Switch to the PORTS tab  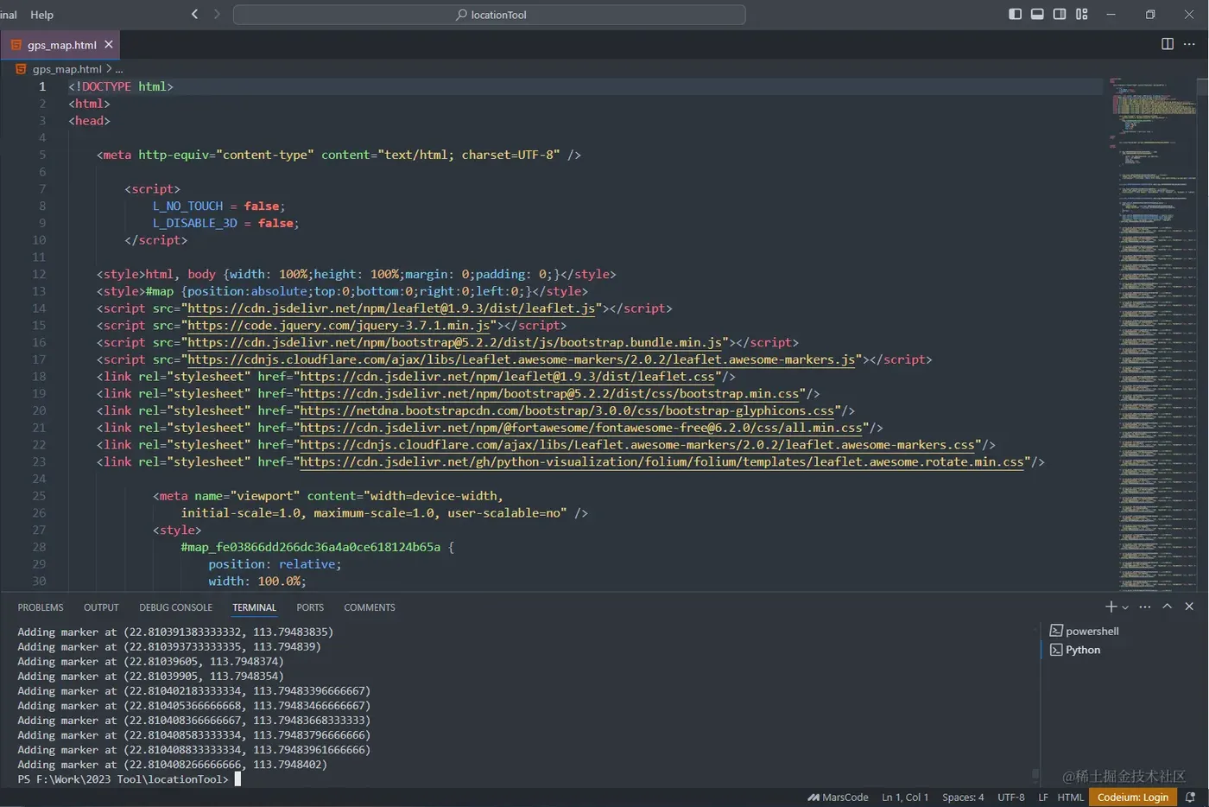tap(310, 607)
